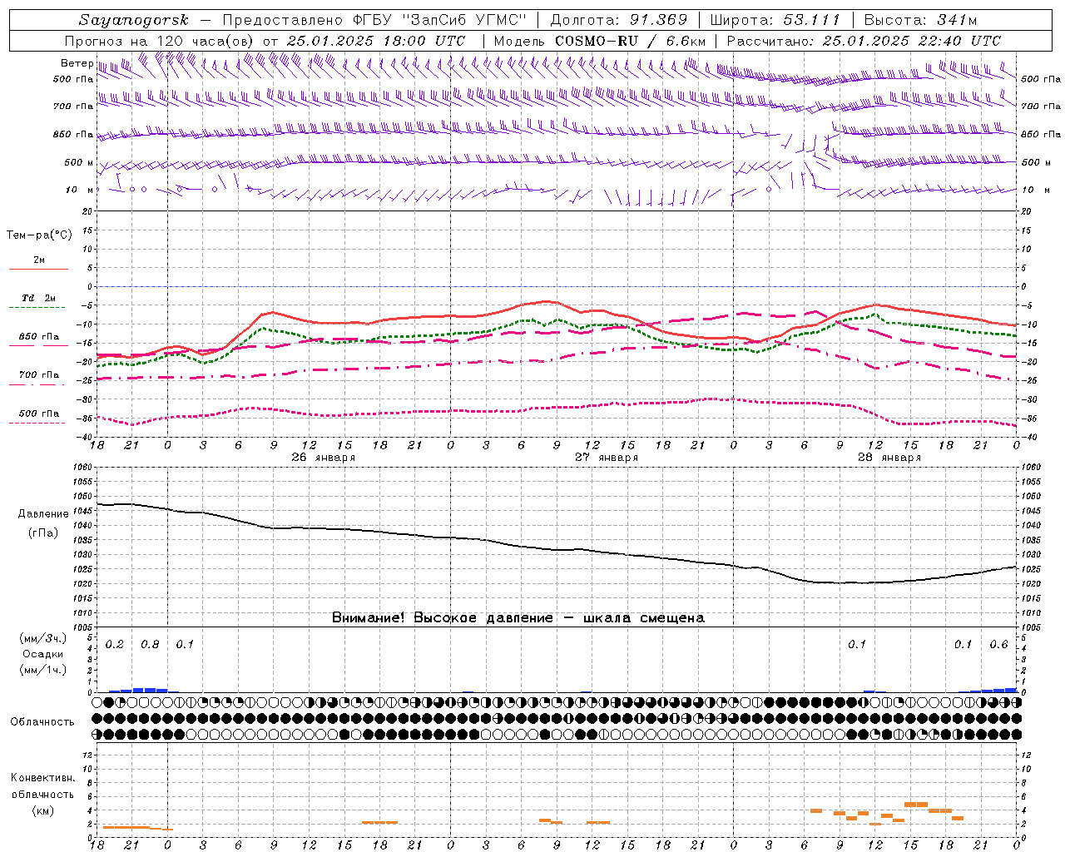Image resolution: width=1065 pixels, height=852 pixels.
Task: Click the "26 января" date label
Action: click(323, 458)
